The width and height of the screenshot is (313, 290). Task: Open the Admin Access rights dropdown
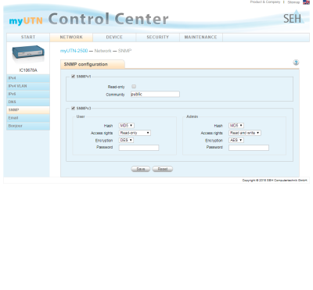[x=245, y=133]
